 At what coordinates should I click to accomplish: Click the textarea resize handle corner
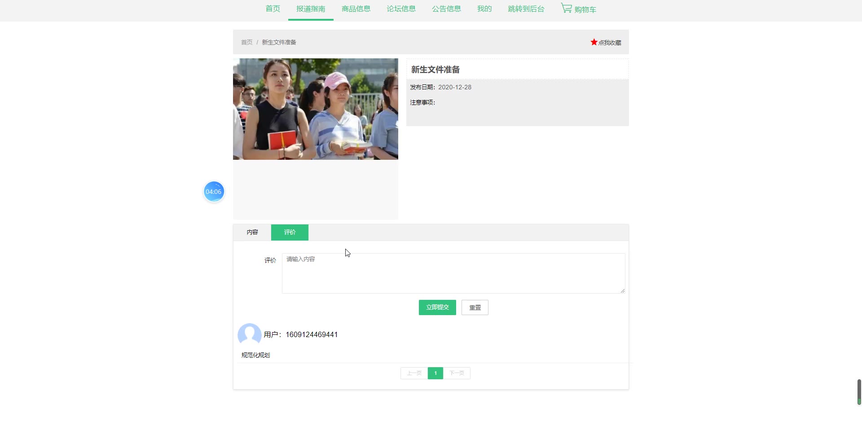622,290
